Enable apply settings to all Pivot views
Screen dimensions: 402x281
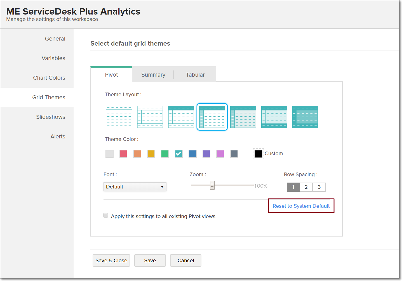(106, 215)
